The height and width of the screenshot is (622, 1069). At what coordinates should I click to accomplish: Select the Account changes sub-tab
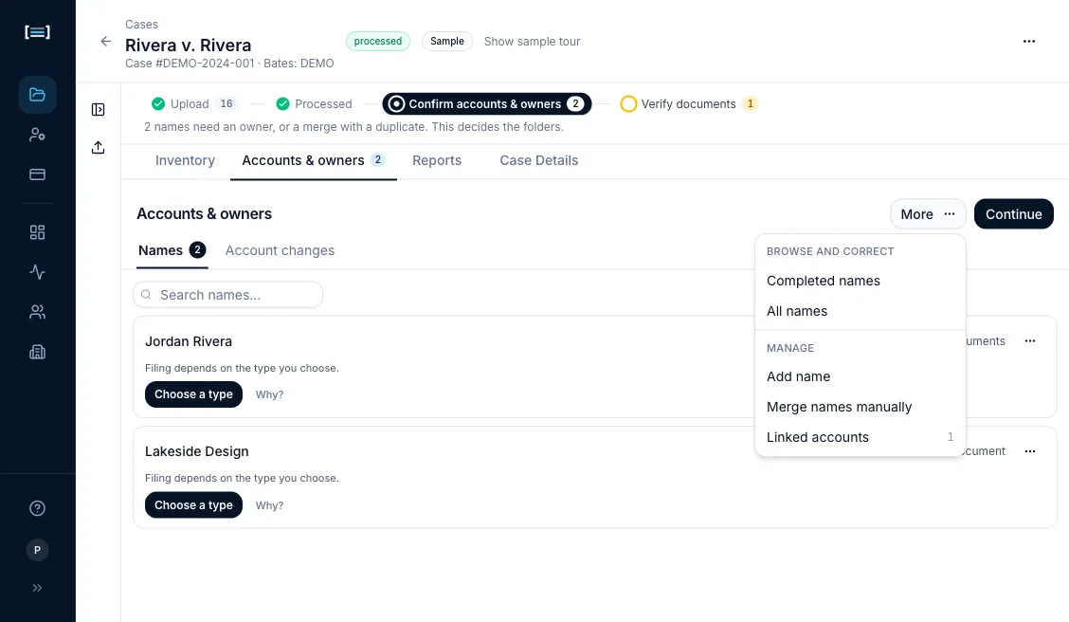pos(280,250)
